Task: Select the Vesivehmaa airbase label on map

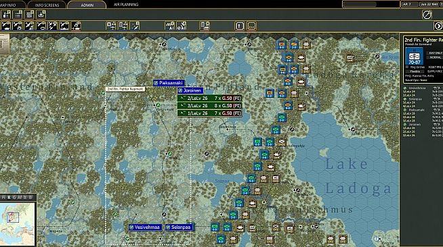Action: (x=145, y=227)
